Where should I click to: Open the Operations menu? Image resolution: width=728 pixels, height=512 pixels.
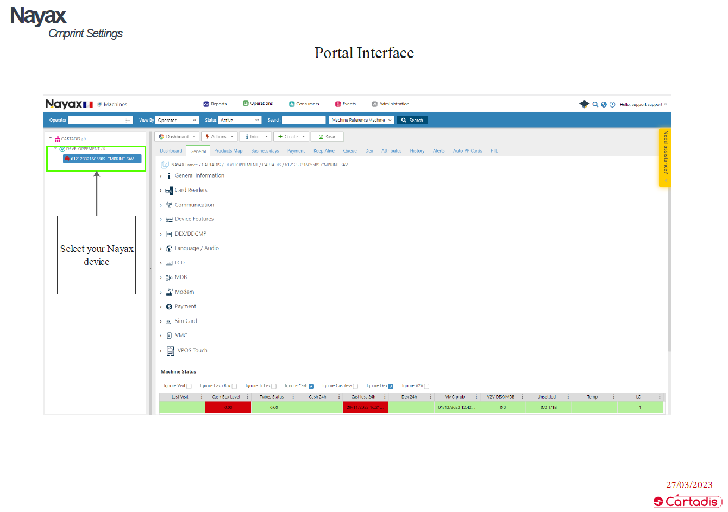(x=258, y=104)
